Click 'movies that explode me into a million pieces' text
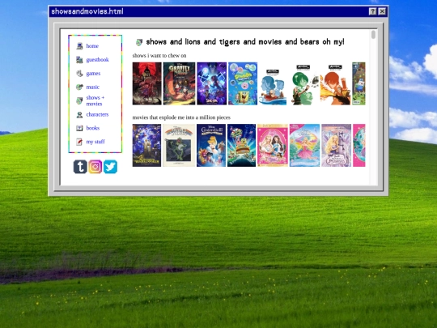The height and width of the screenshot is (328, 437). [x=181, y=117]
